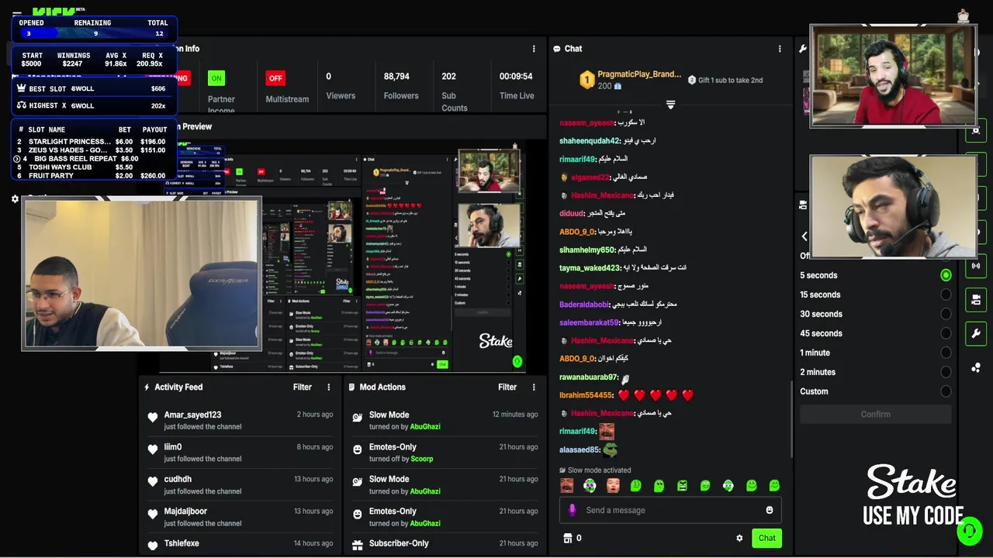Click the wrench icon in right sidebar
993x558 pixels.
click(x=976, y=334)
